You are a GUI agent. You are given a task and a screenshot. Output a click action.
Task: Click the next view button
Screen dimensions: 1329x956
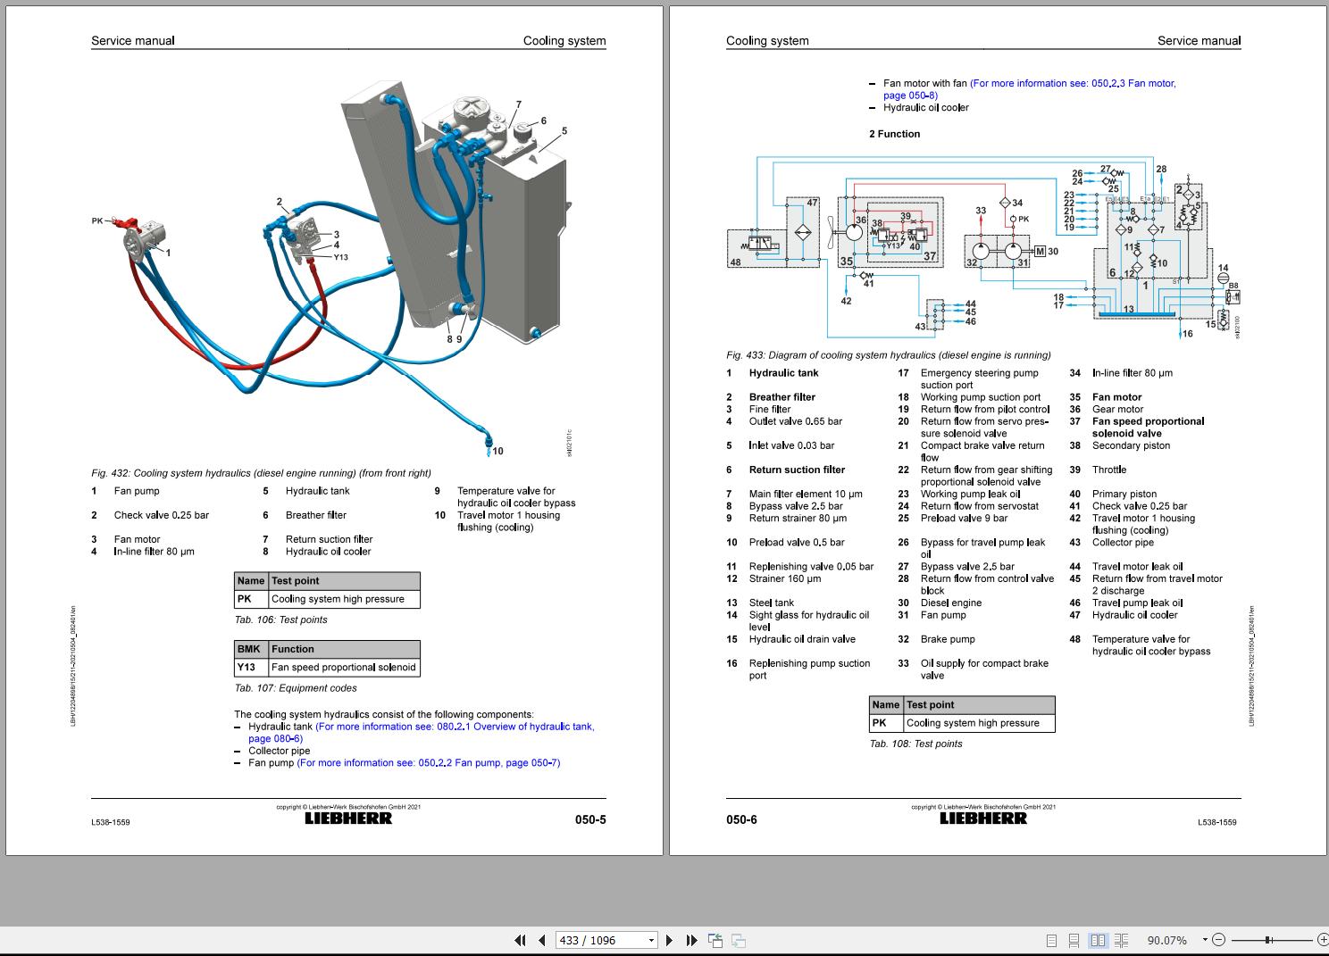click(739, 940)
